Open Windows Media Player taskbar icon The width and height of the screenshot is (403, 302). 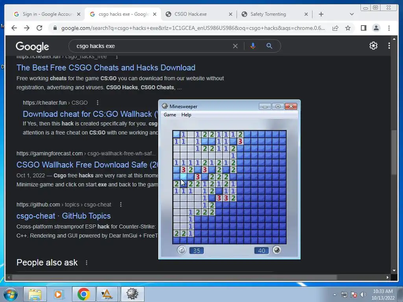tap(59, 294)
